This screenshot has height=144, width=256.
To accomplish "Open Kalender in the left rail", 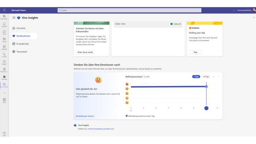I will click(4, 47).
